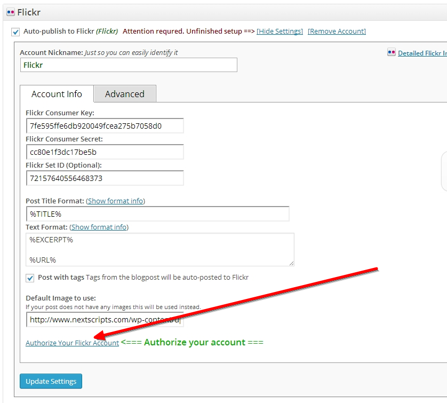Open the Advanced tab
The image size is (447, 403).
125,94
